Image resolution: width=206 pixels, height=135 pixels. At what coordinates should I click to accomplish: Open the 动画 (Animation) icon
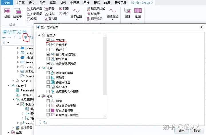coord(138,11)
